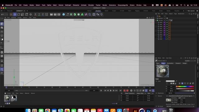The image size is (199, 112).
Task: Toggle the New Layouts switch
Action: [197, 11]
